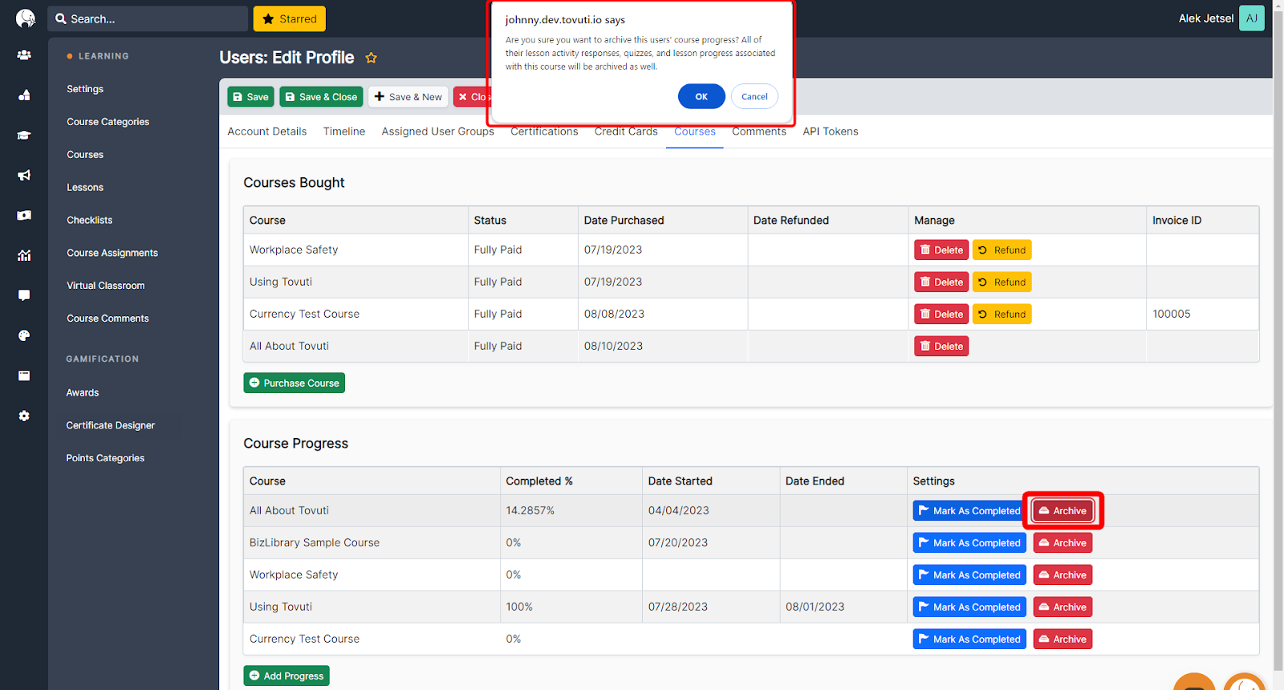This screenshot has width=1284, height=690.
Task: Click the graduation cap Learning icon
Action: (x=24, y=136)
